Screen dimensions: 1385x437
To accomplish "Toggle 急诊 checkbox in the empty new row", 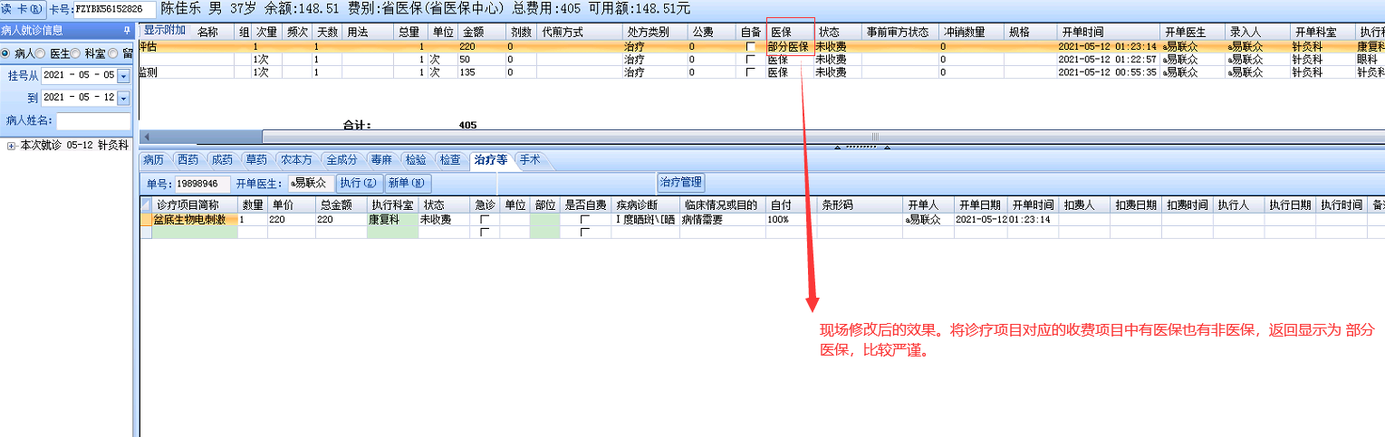I will [485, 233].
